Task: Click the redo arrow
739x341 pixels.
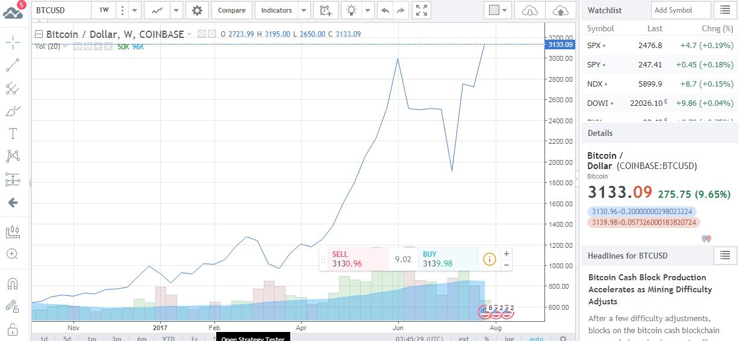Action: point(401,10)
